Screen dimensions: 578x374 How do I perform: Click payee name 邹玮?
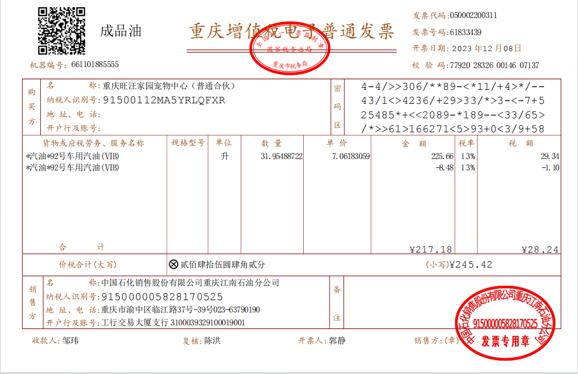[70, 340]
